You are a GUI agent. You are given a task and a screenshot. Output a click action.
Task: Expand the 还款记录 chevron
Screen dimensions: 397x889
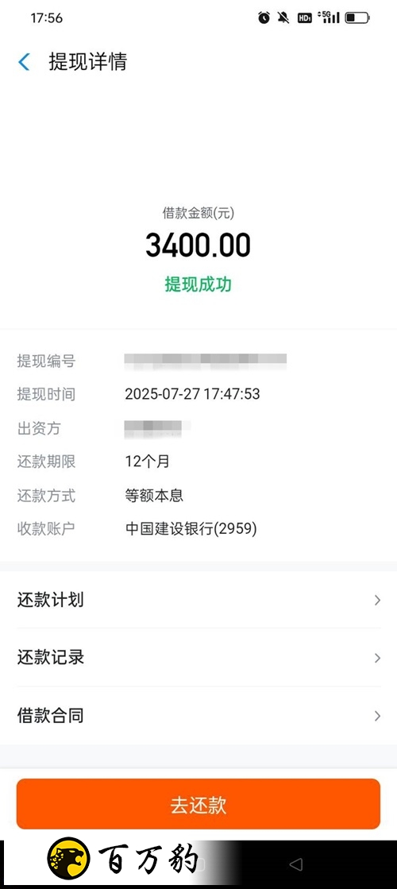377,658
